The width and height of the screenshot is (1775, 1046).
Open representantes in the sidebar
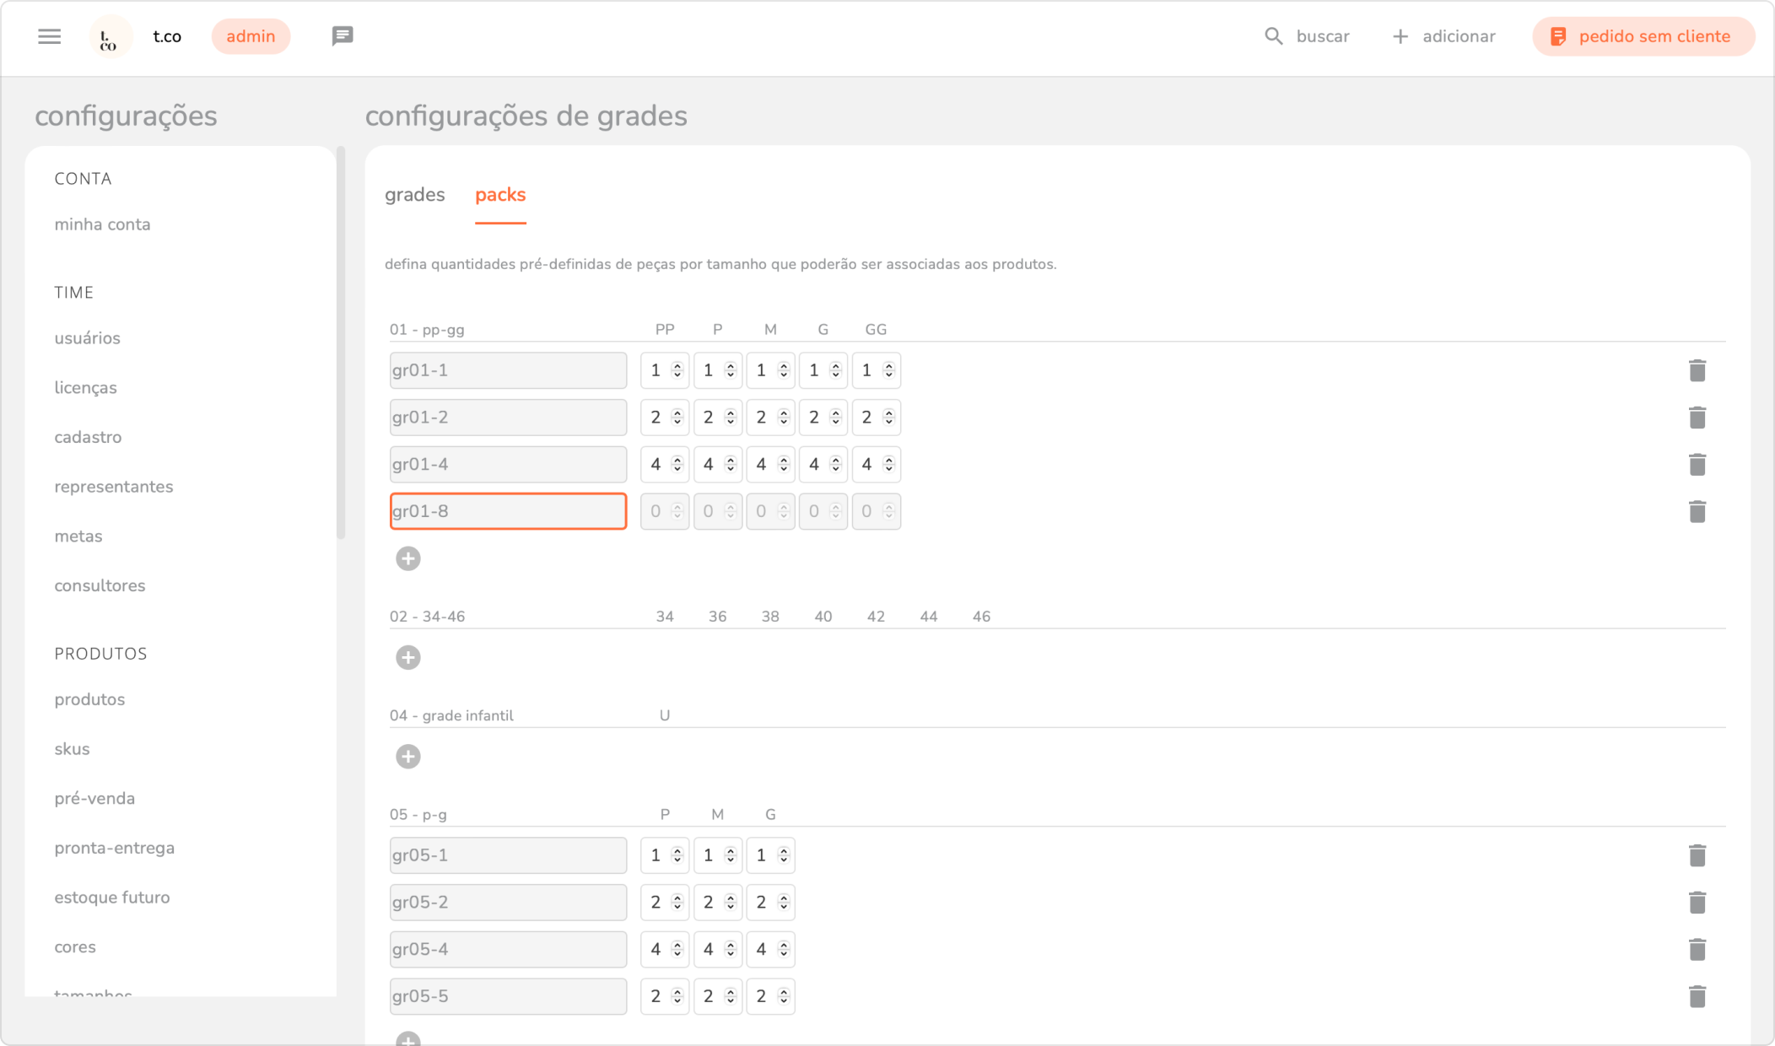(x=113, y=487)
